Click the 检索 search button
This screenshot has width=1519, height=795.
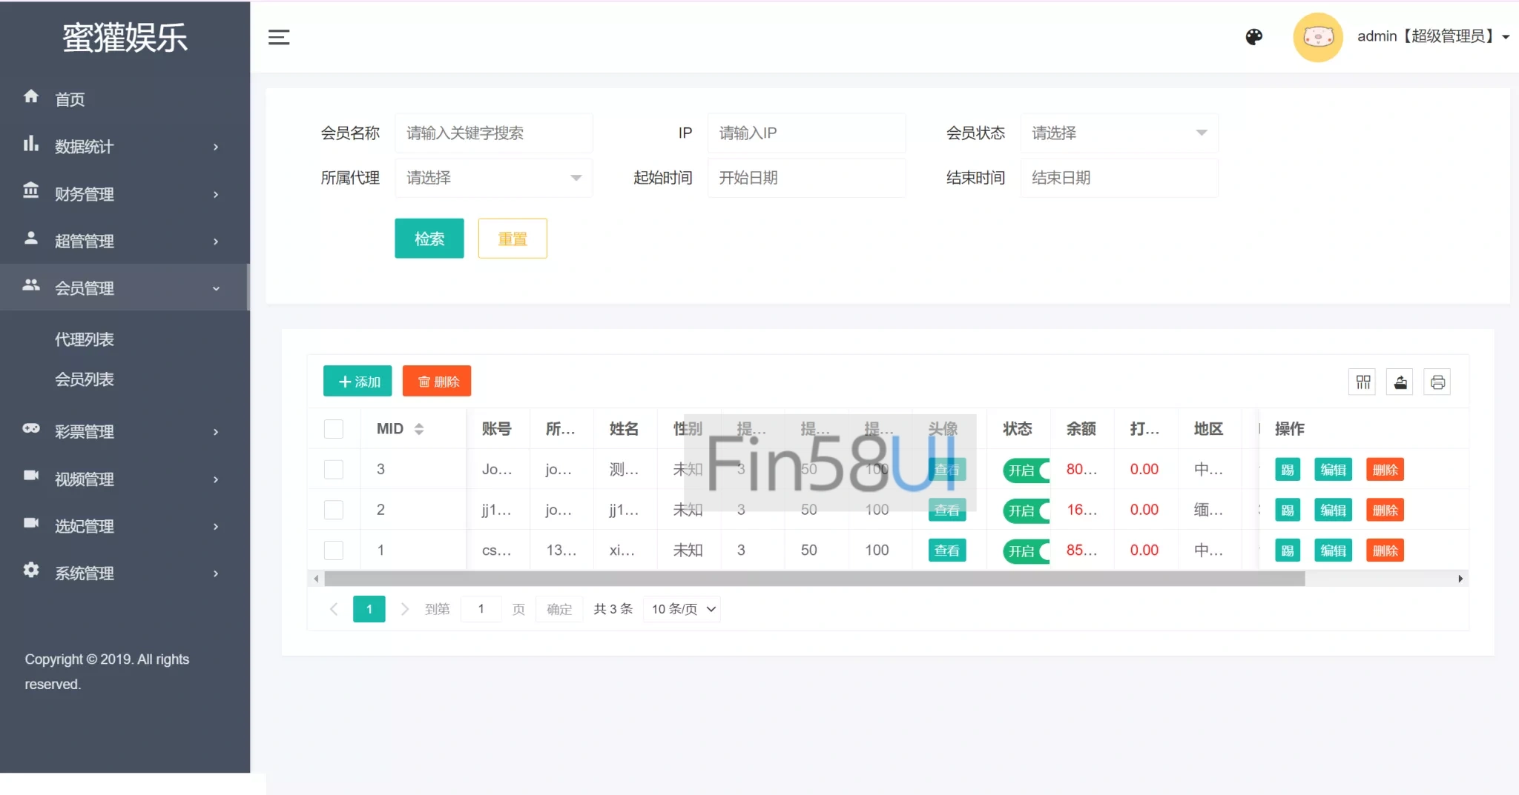click(429, 239)
